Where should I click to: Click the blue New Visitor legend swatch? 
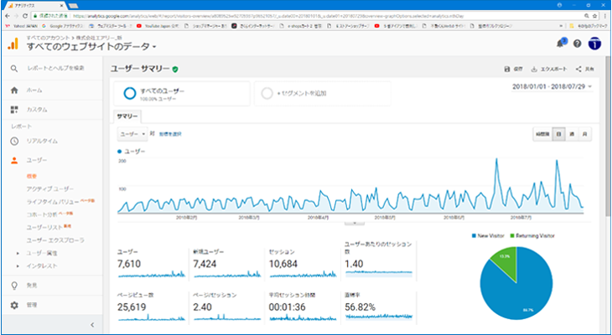[x=474, y=236]
